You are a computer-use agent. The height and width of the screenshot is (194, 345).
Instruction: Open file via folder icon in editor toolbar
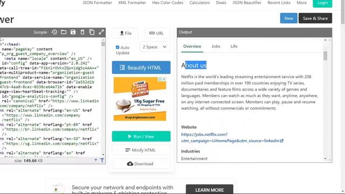click(64, 32)
